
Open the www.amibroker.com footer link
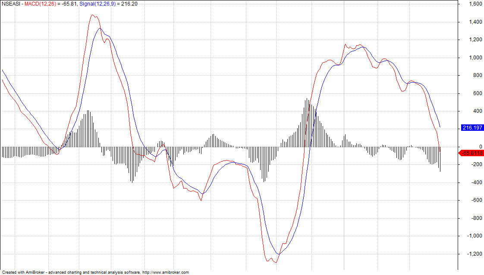[x=166, y=272]
